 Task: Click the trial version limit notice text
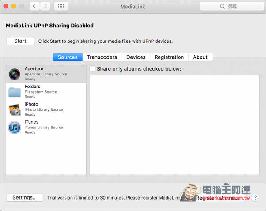coord(113,198)
